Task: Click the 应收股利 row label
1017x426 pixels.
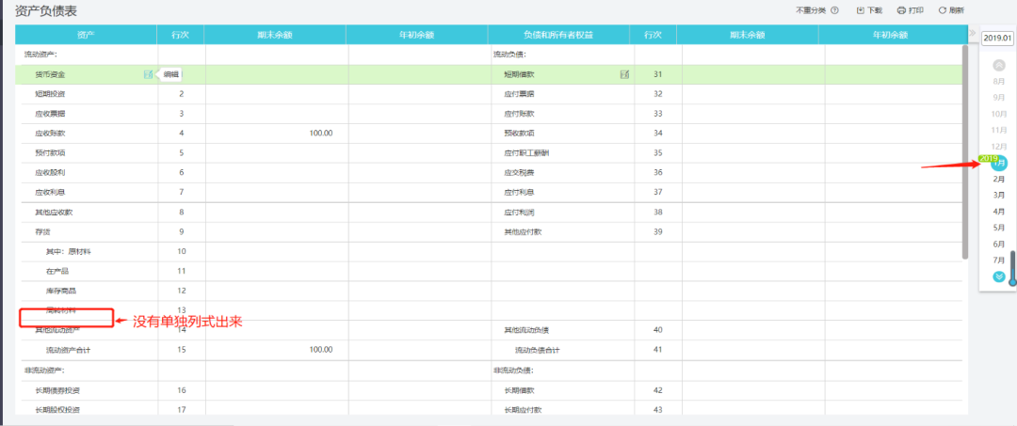Action: click(x=50, y=172)
